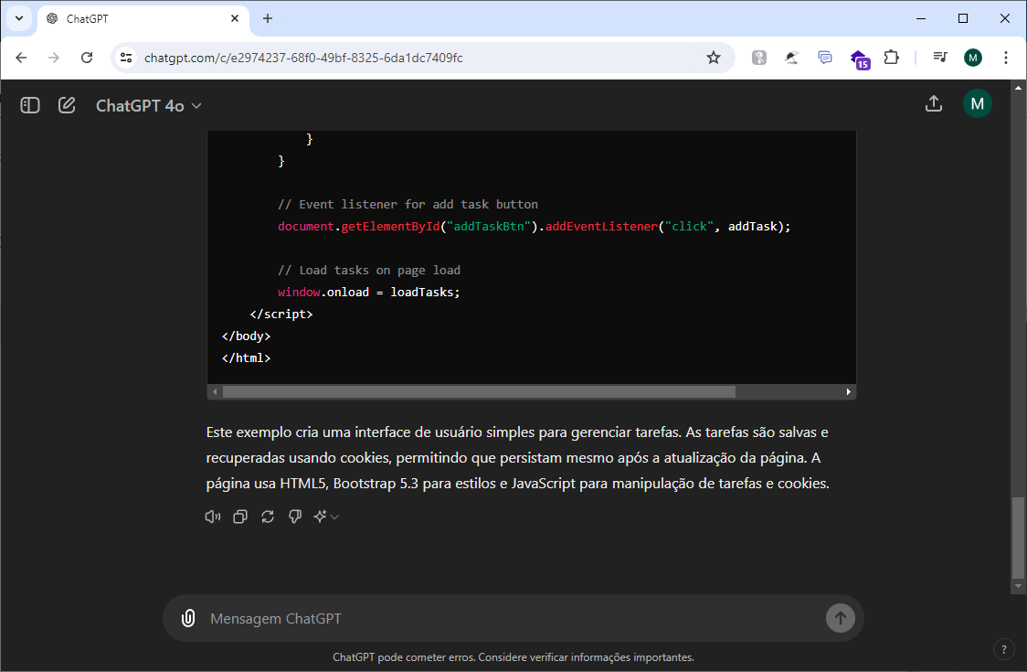Go back with the browser back arrow
The width and height of the screenshot is (1027, 672).
tap(21, 58)
